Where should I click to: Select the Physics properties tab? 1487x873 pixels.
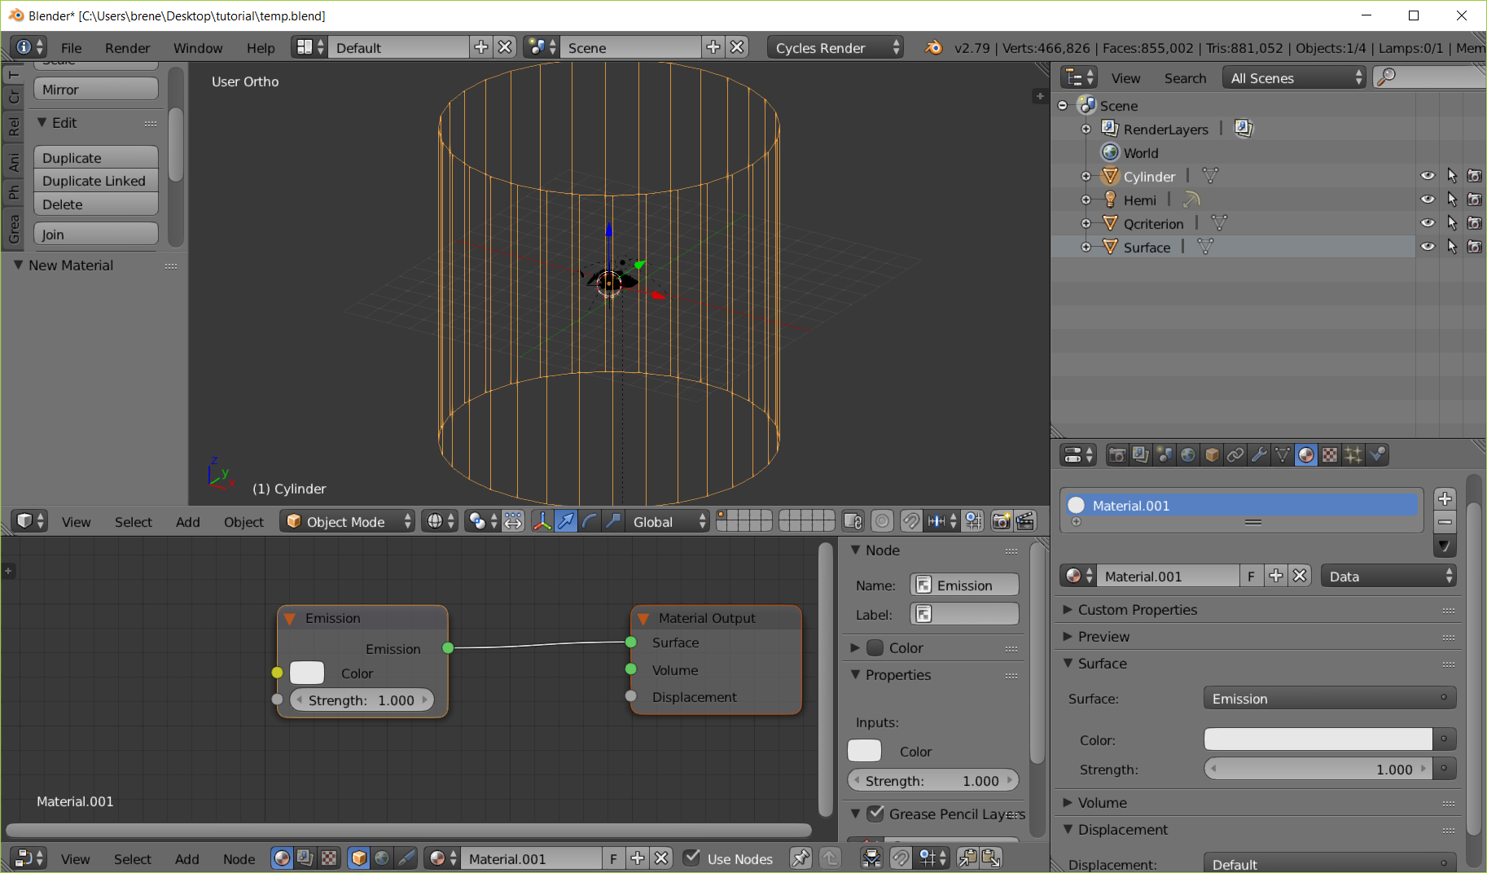[x=1378, y=454]
